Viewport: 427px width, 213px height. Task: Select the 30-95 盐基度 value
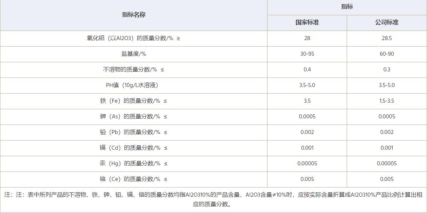coord(307,54)
